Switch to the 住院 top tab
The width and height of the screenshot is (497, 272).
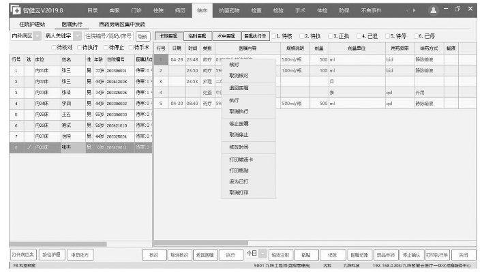[x=158, y=10]
